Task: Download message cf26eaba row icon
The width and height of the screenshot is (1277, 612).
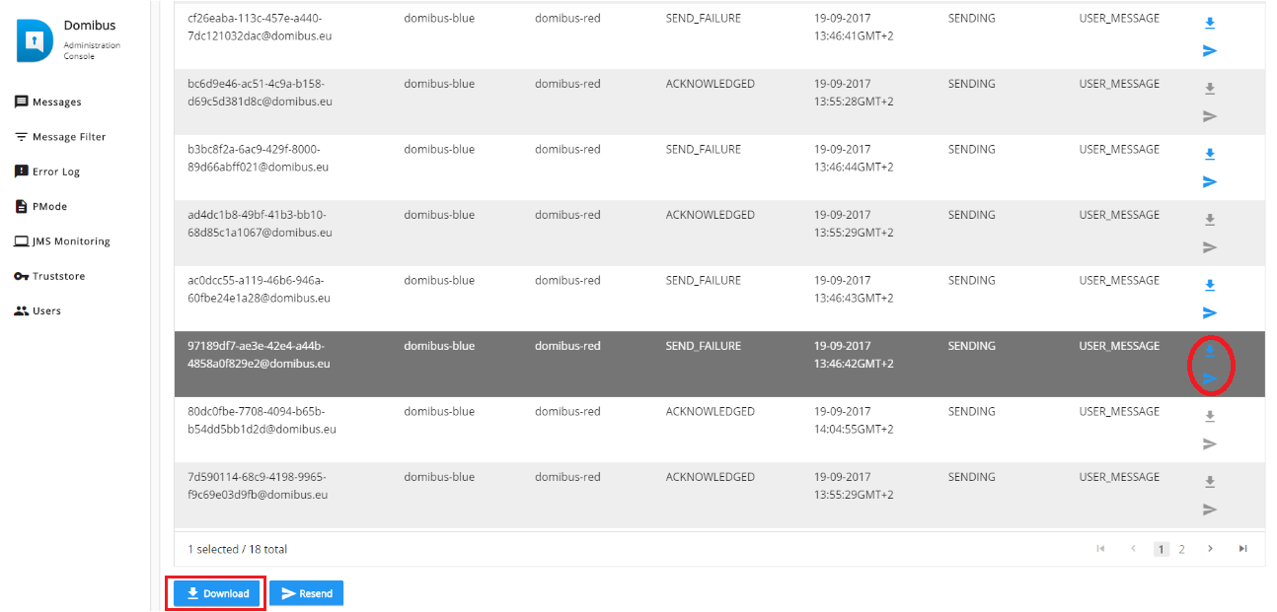Action: 1210,23
